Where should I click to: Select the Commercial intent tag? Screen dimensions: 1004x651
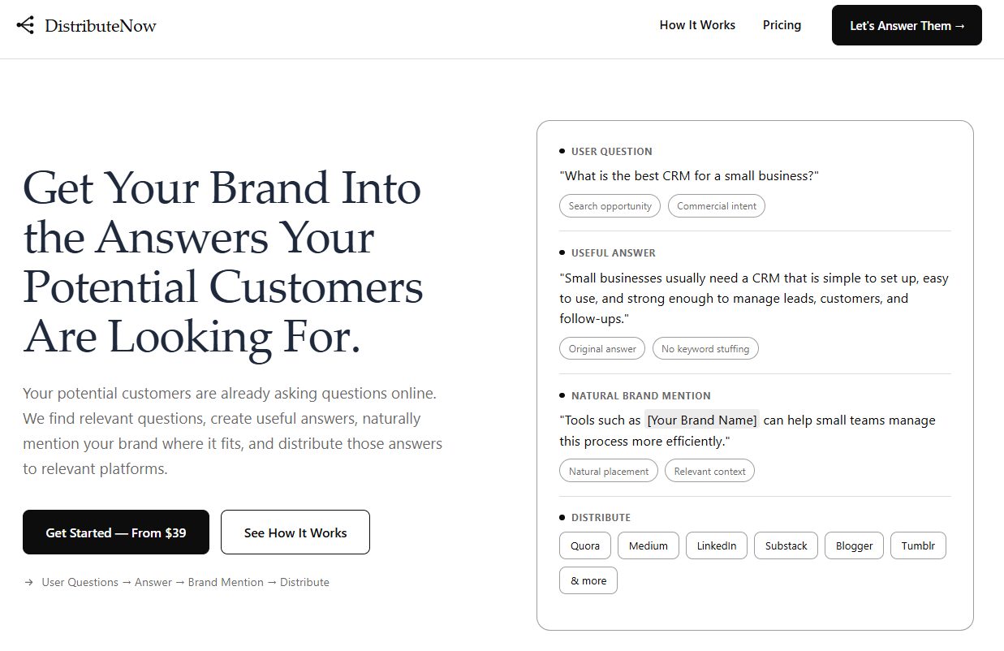tap(716, 206)
